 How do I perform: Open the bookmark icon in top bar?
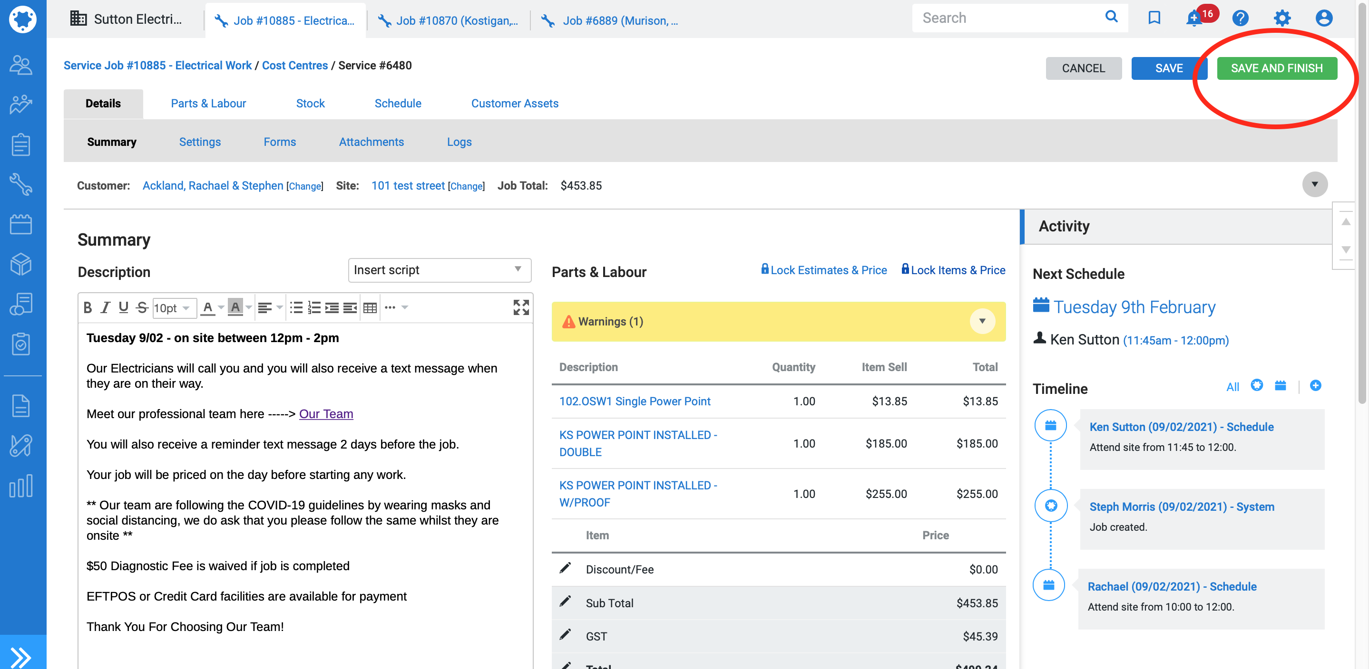click(x=1154, y=18)
